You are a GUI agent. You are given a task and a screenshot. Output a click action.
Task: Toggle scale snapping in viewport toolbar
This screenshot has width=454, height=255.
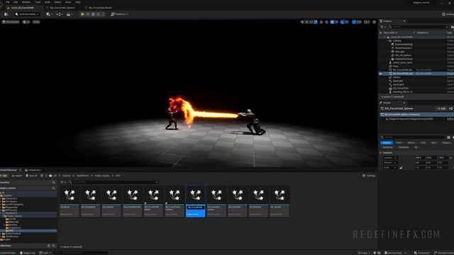point(354,22)
